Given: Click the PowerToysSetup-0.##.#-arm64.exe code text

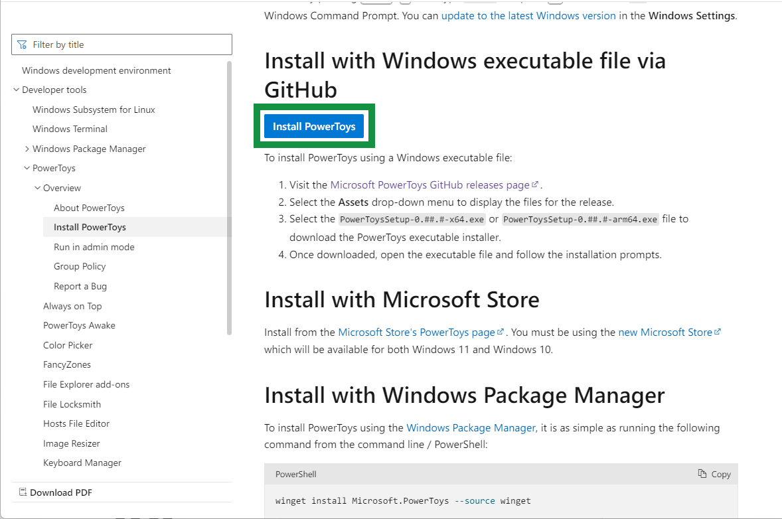Looking at the screenshot, I should tap(580, 220).
